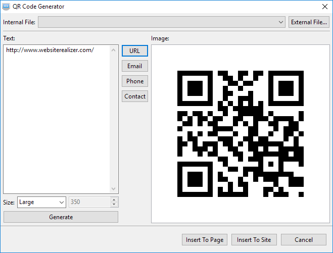Click the Generate button
The width and height of the screenshot is (333, 253).
pos(61,217)
